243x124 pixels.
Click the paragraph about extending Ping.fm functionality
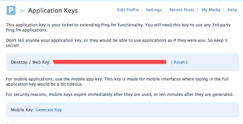point(118,27)
